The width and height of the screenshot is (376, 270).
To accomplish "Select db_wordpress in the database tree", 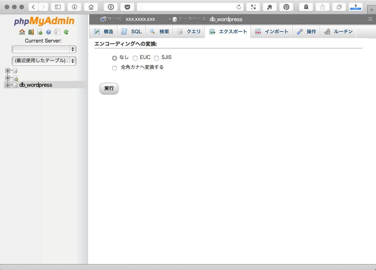I will coord(36,85).
